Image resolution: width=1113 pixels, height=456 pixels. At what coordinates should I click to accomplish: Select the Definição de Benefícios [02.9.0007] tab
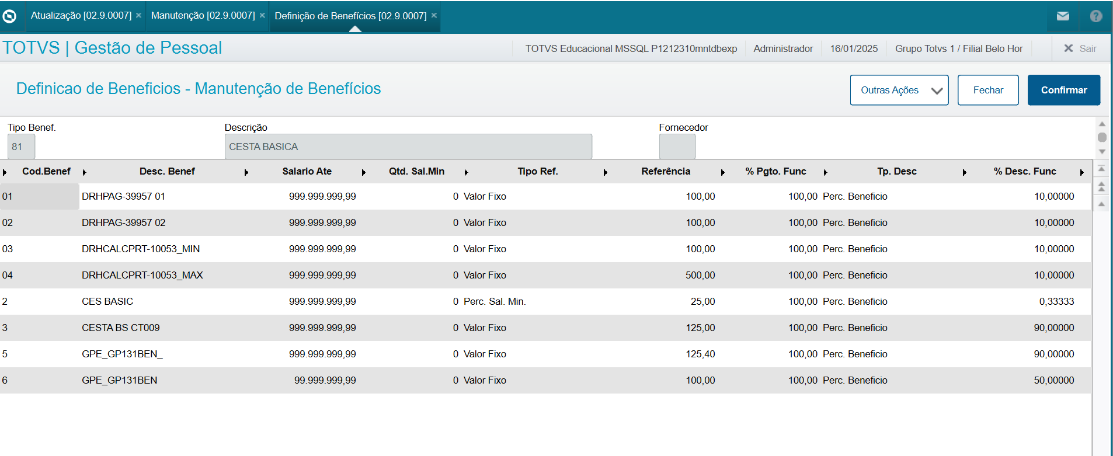350,16
